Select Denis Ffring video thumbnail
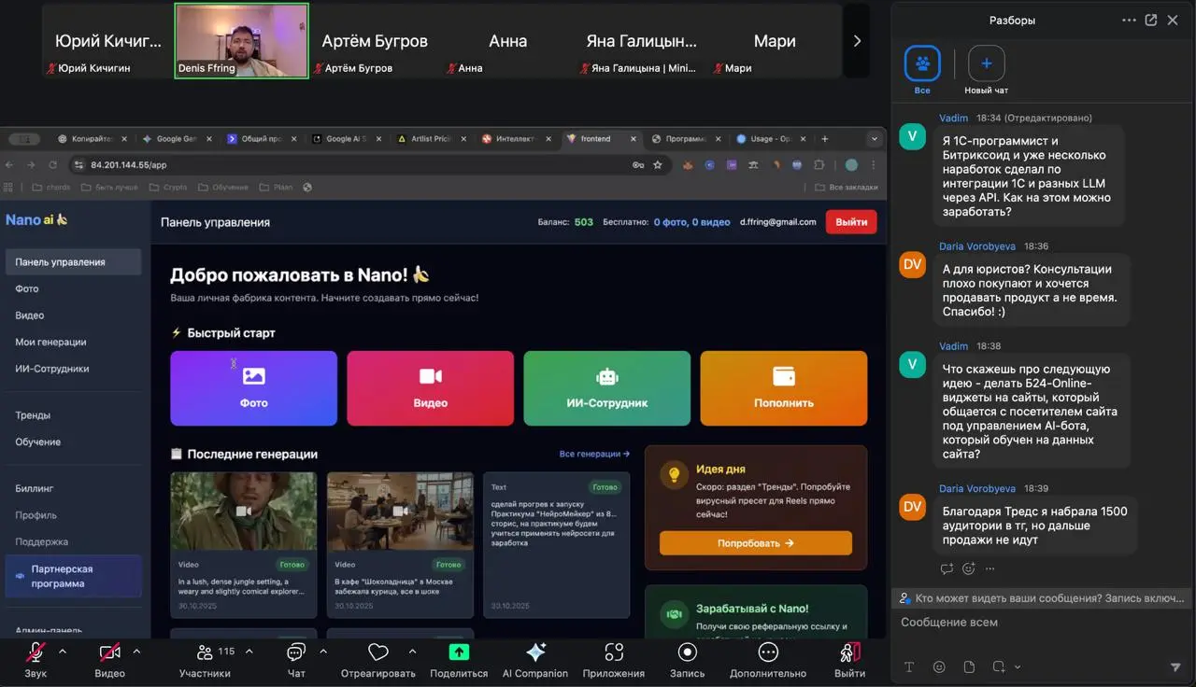The height and width of the screenshot is (687, 1196). click(x=242, y=41)
